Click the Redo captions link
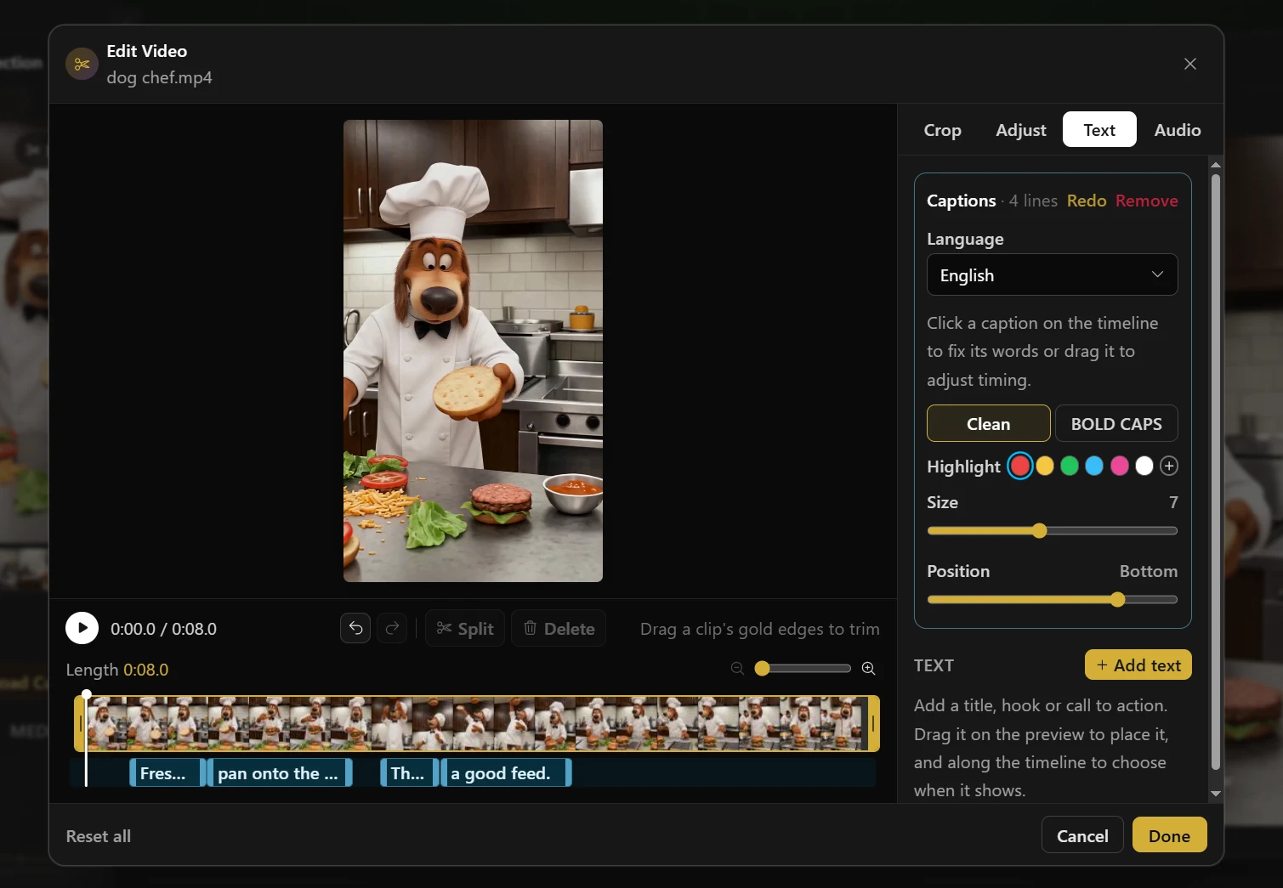Image resolution: width=1283 pixels, height=888 pixels. [1087, 201]
